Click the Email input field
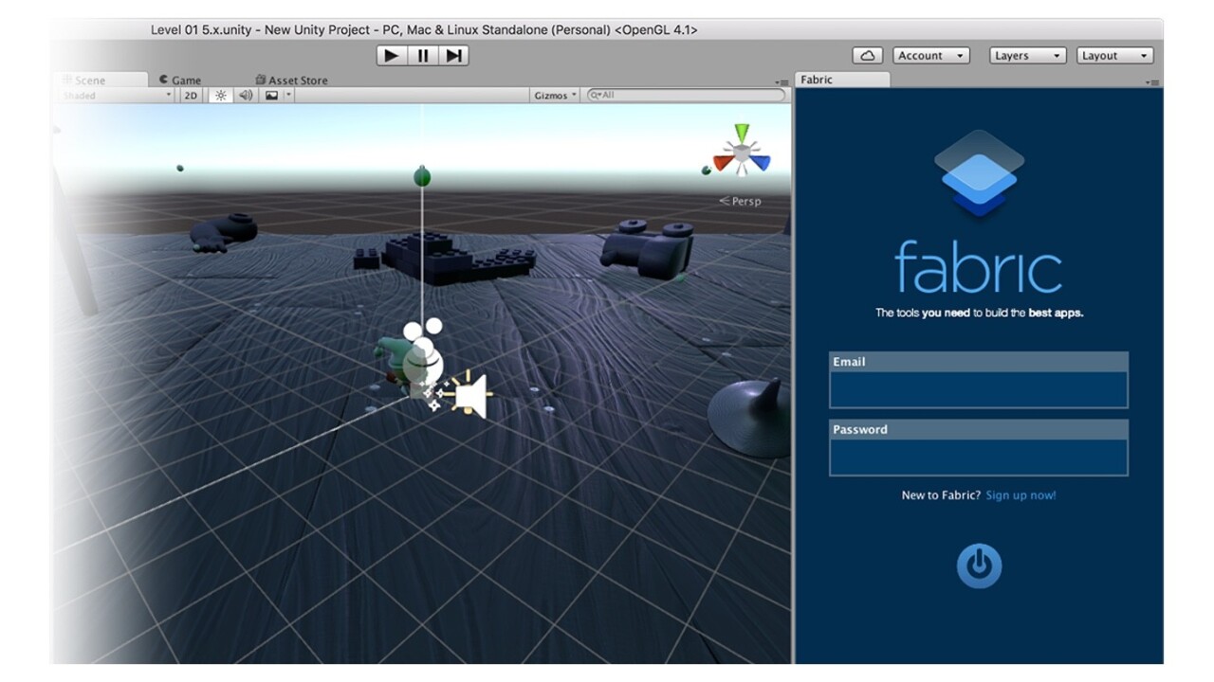Image resolution: width=1214 pixels, height=682 pixels. (978, 389)
